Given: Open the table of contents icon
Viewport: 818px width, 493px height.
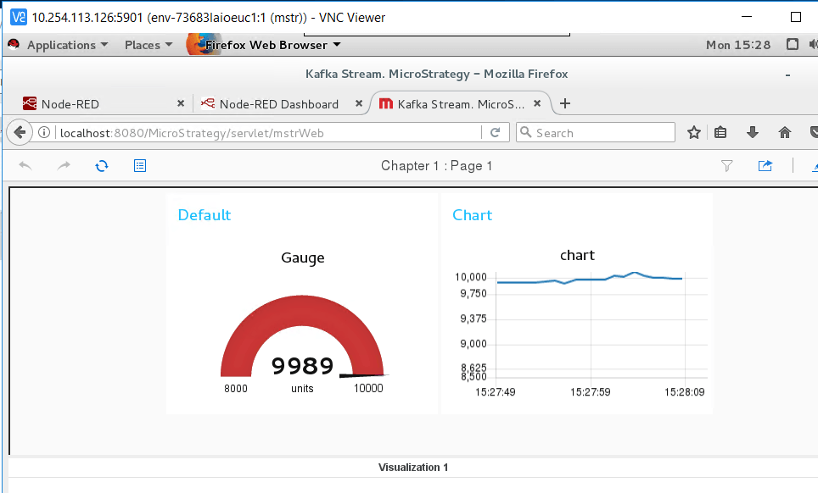Looking at the screenshot, I should [140, 166].
